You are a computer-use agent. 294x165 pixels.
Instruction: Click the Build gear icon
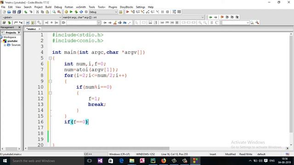click(x=66, y=12)
